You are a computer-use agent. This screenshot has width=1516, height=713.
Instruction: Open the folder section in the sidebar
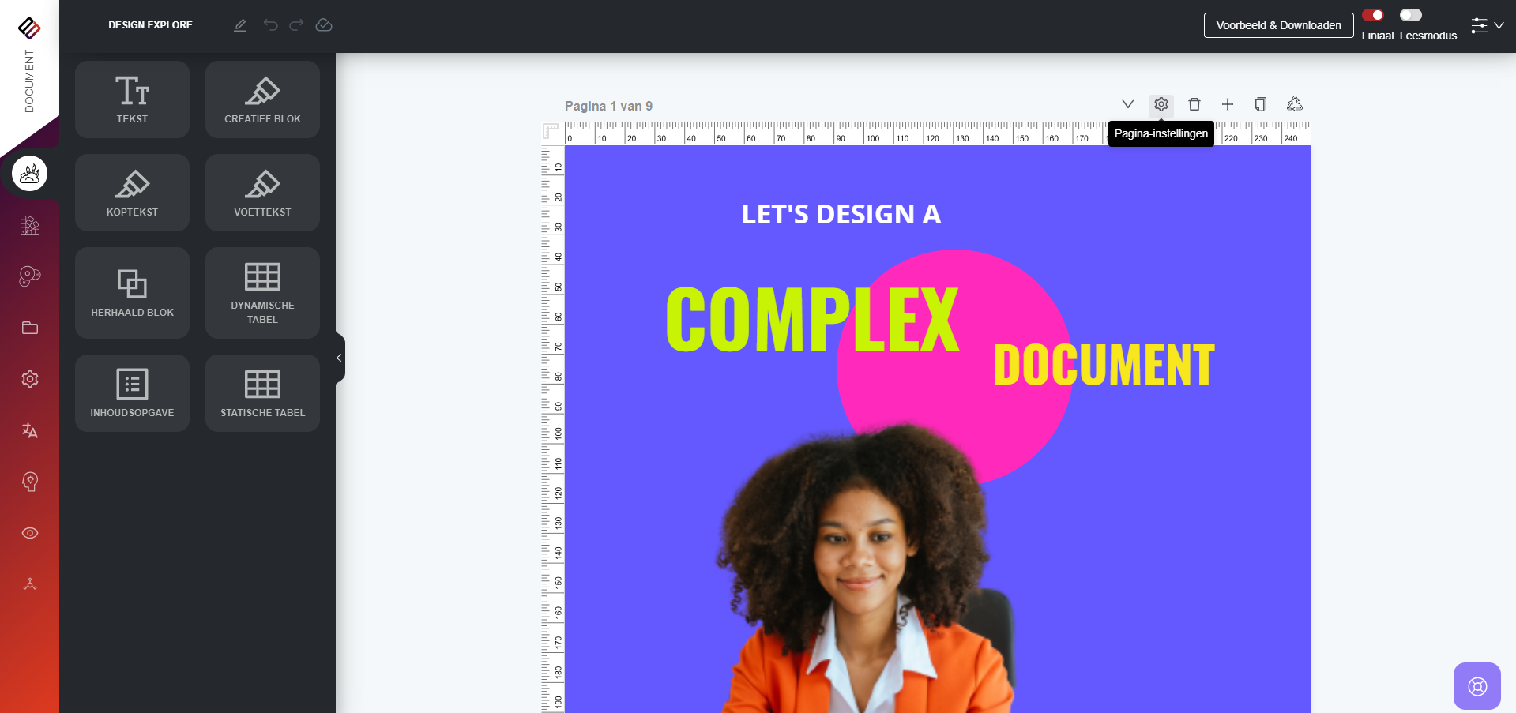[30, 328]
